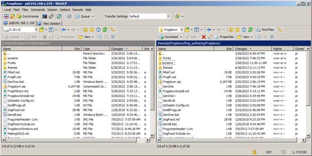The image size is (312, 156).
Task: Click the green two-pane icon in main toolbar
Action: pyautogui.click(x=59, y=16)
